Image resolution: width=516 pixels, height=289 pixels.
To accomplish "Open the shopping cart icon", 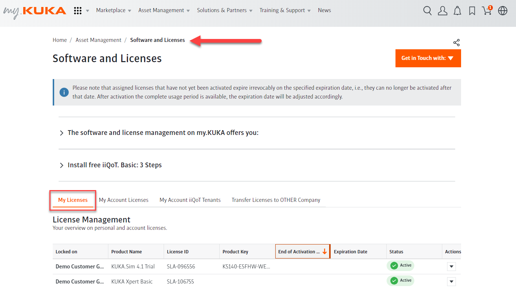I will 487,10.
